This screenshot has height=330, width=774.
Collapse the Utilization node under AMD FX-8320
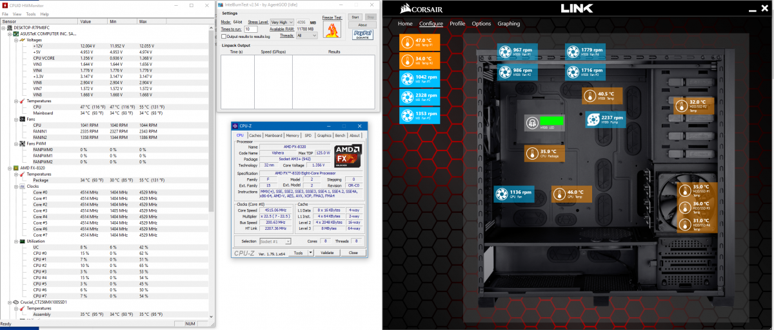coord(17,241)
